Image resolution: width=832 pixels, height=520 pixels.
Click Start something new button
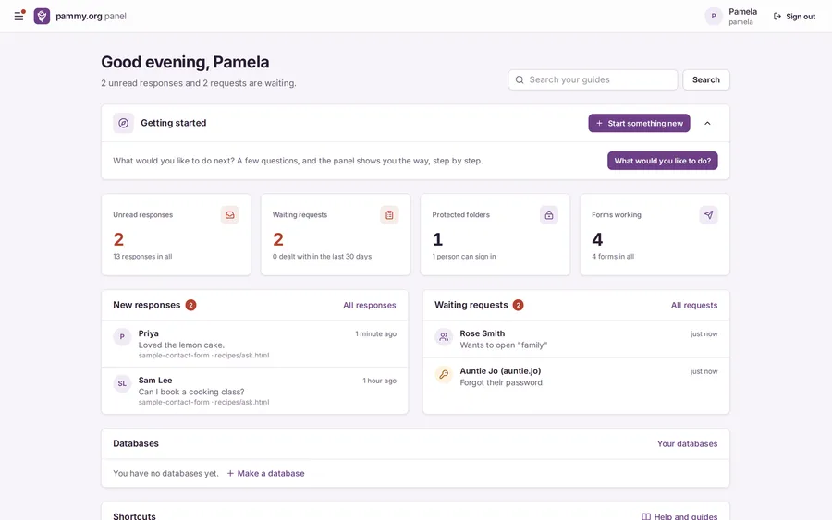[x=639, y=123]
